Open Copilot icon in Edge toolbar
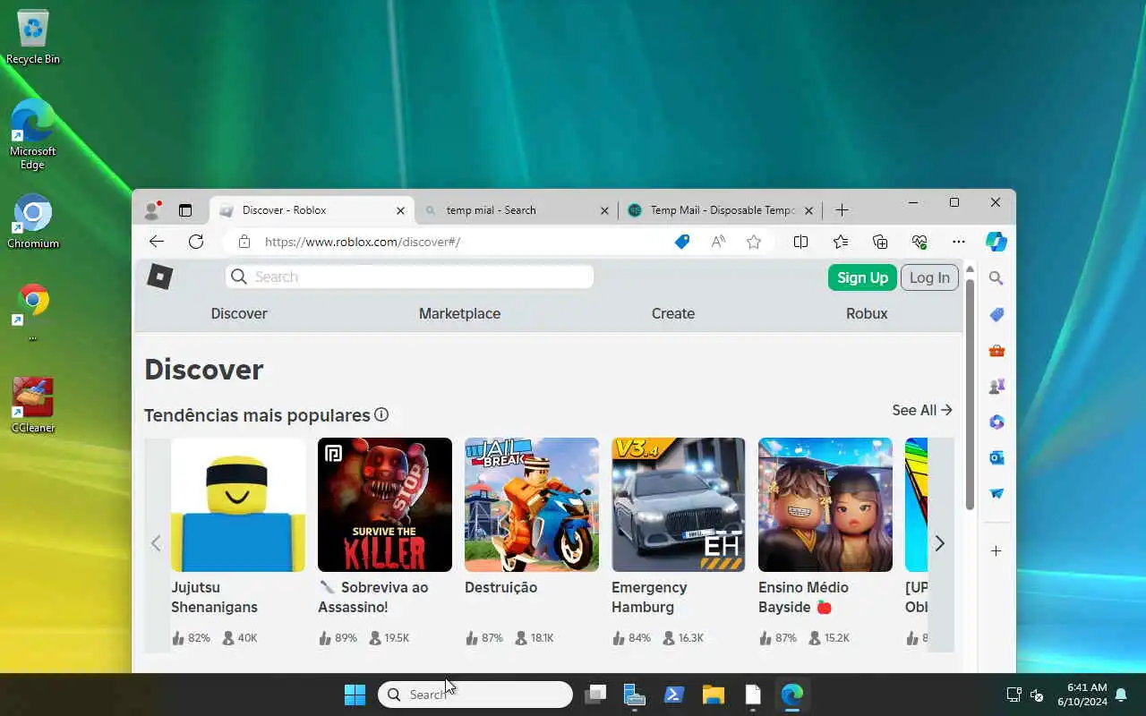 (996, 242)
